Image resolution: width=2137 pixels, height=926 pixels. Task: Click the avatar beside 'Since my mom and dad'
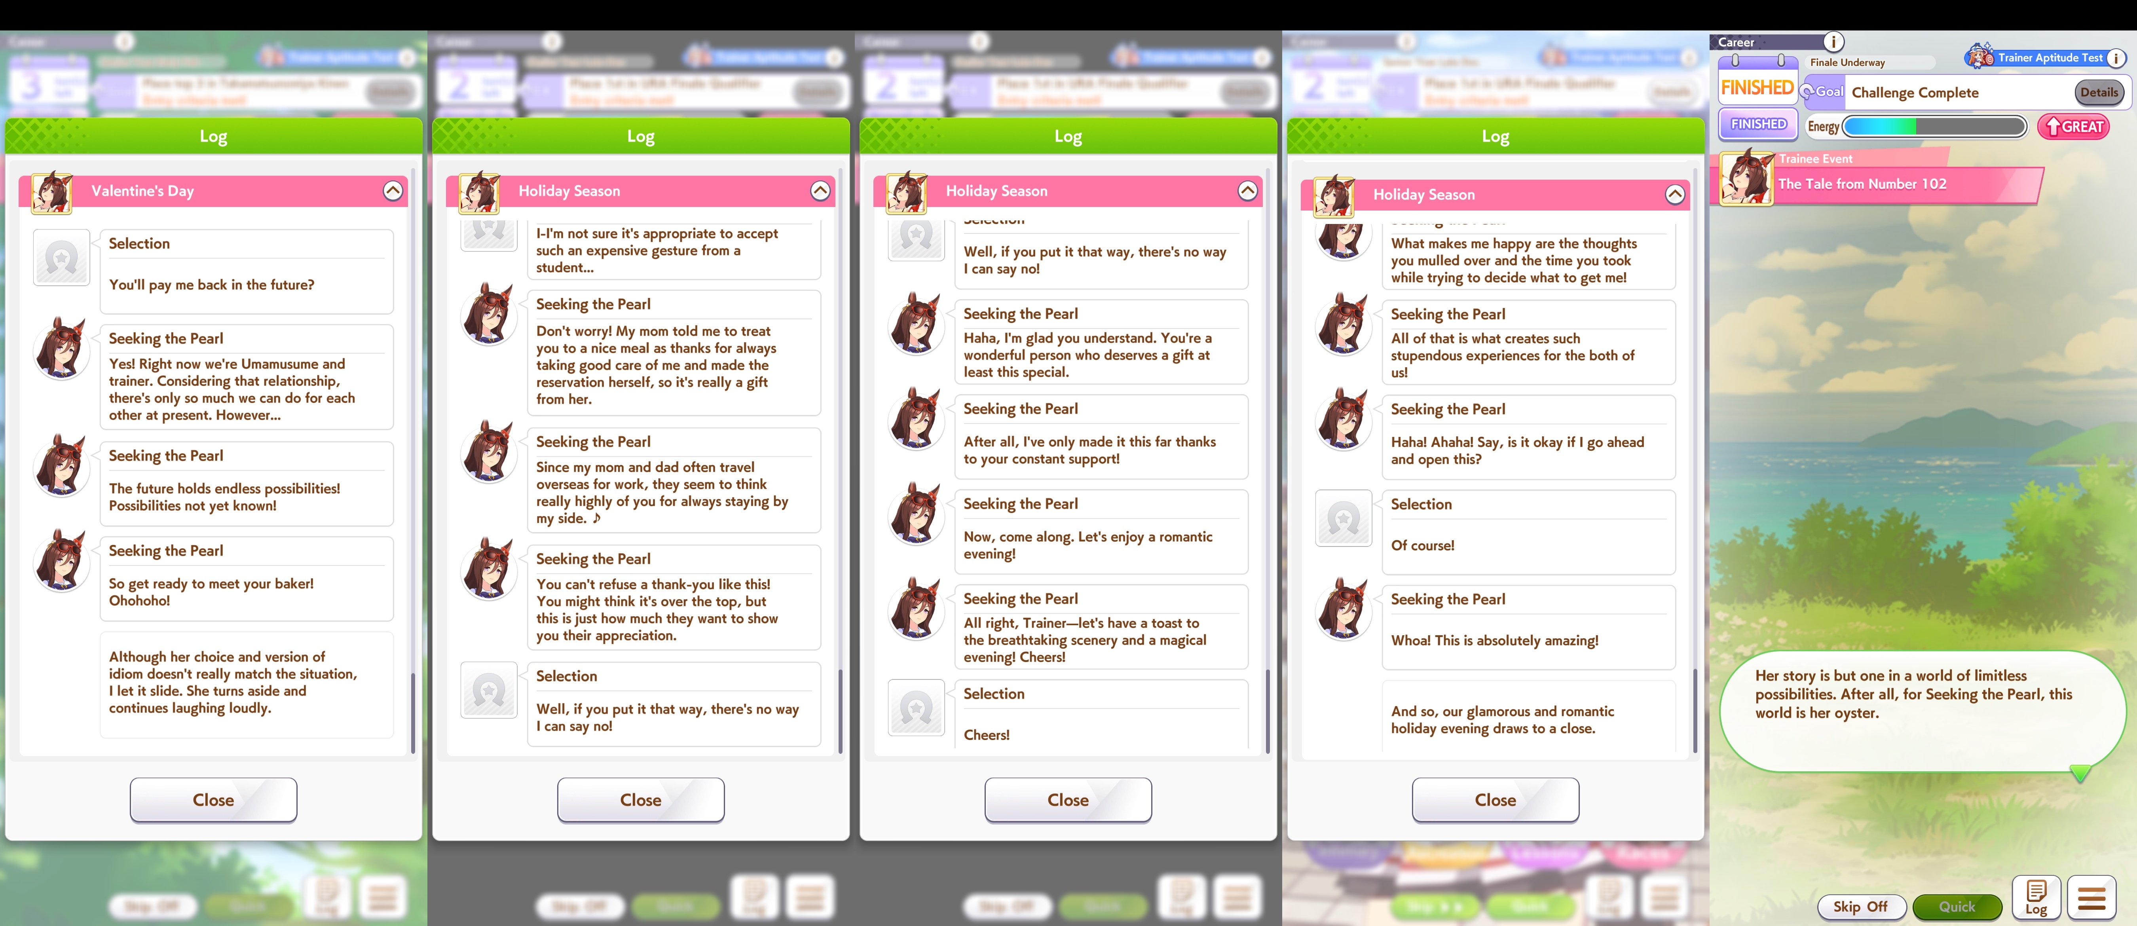click(489, 452)
